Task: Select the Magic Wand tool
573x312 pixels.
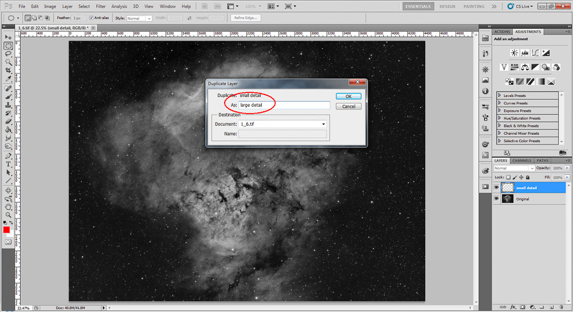Action: pyautogui.click(x=8, y=62)
